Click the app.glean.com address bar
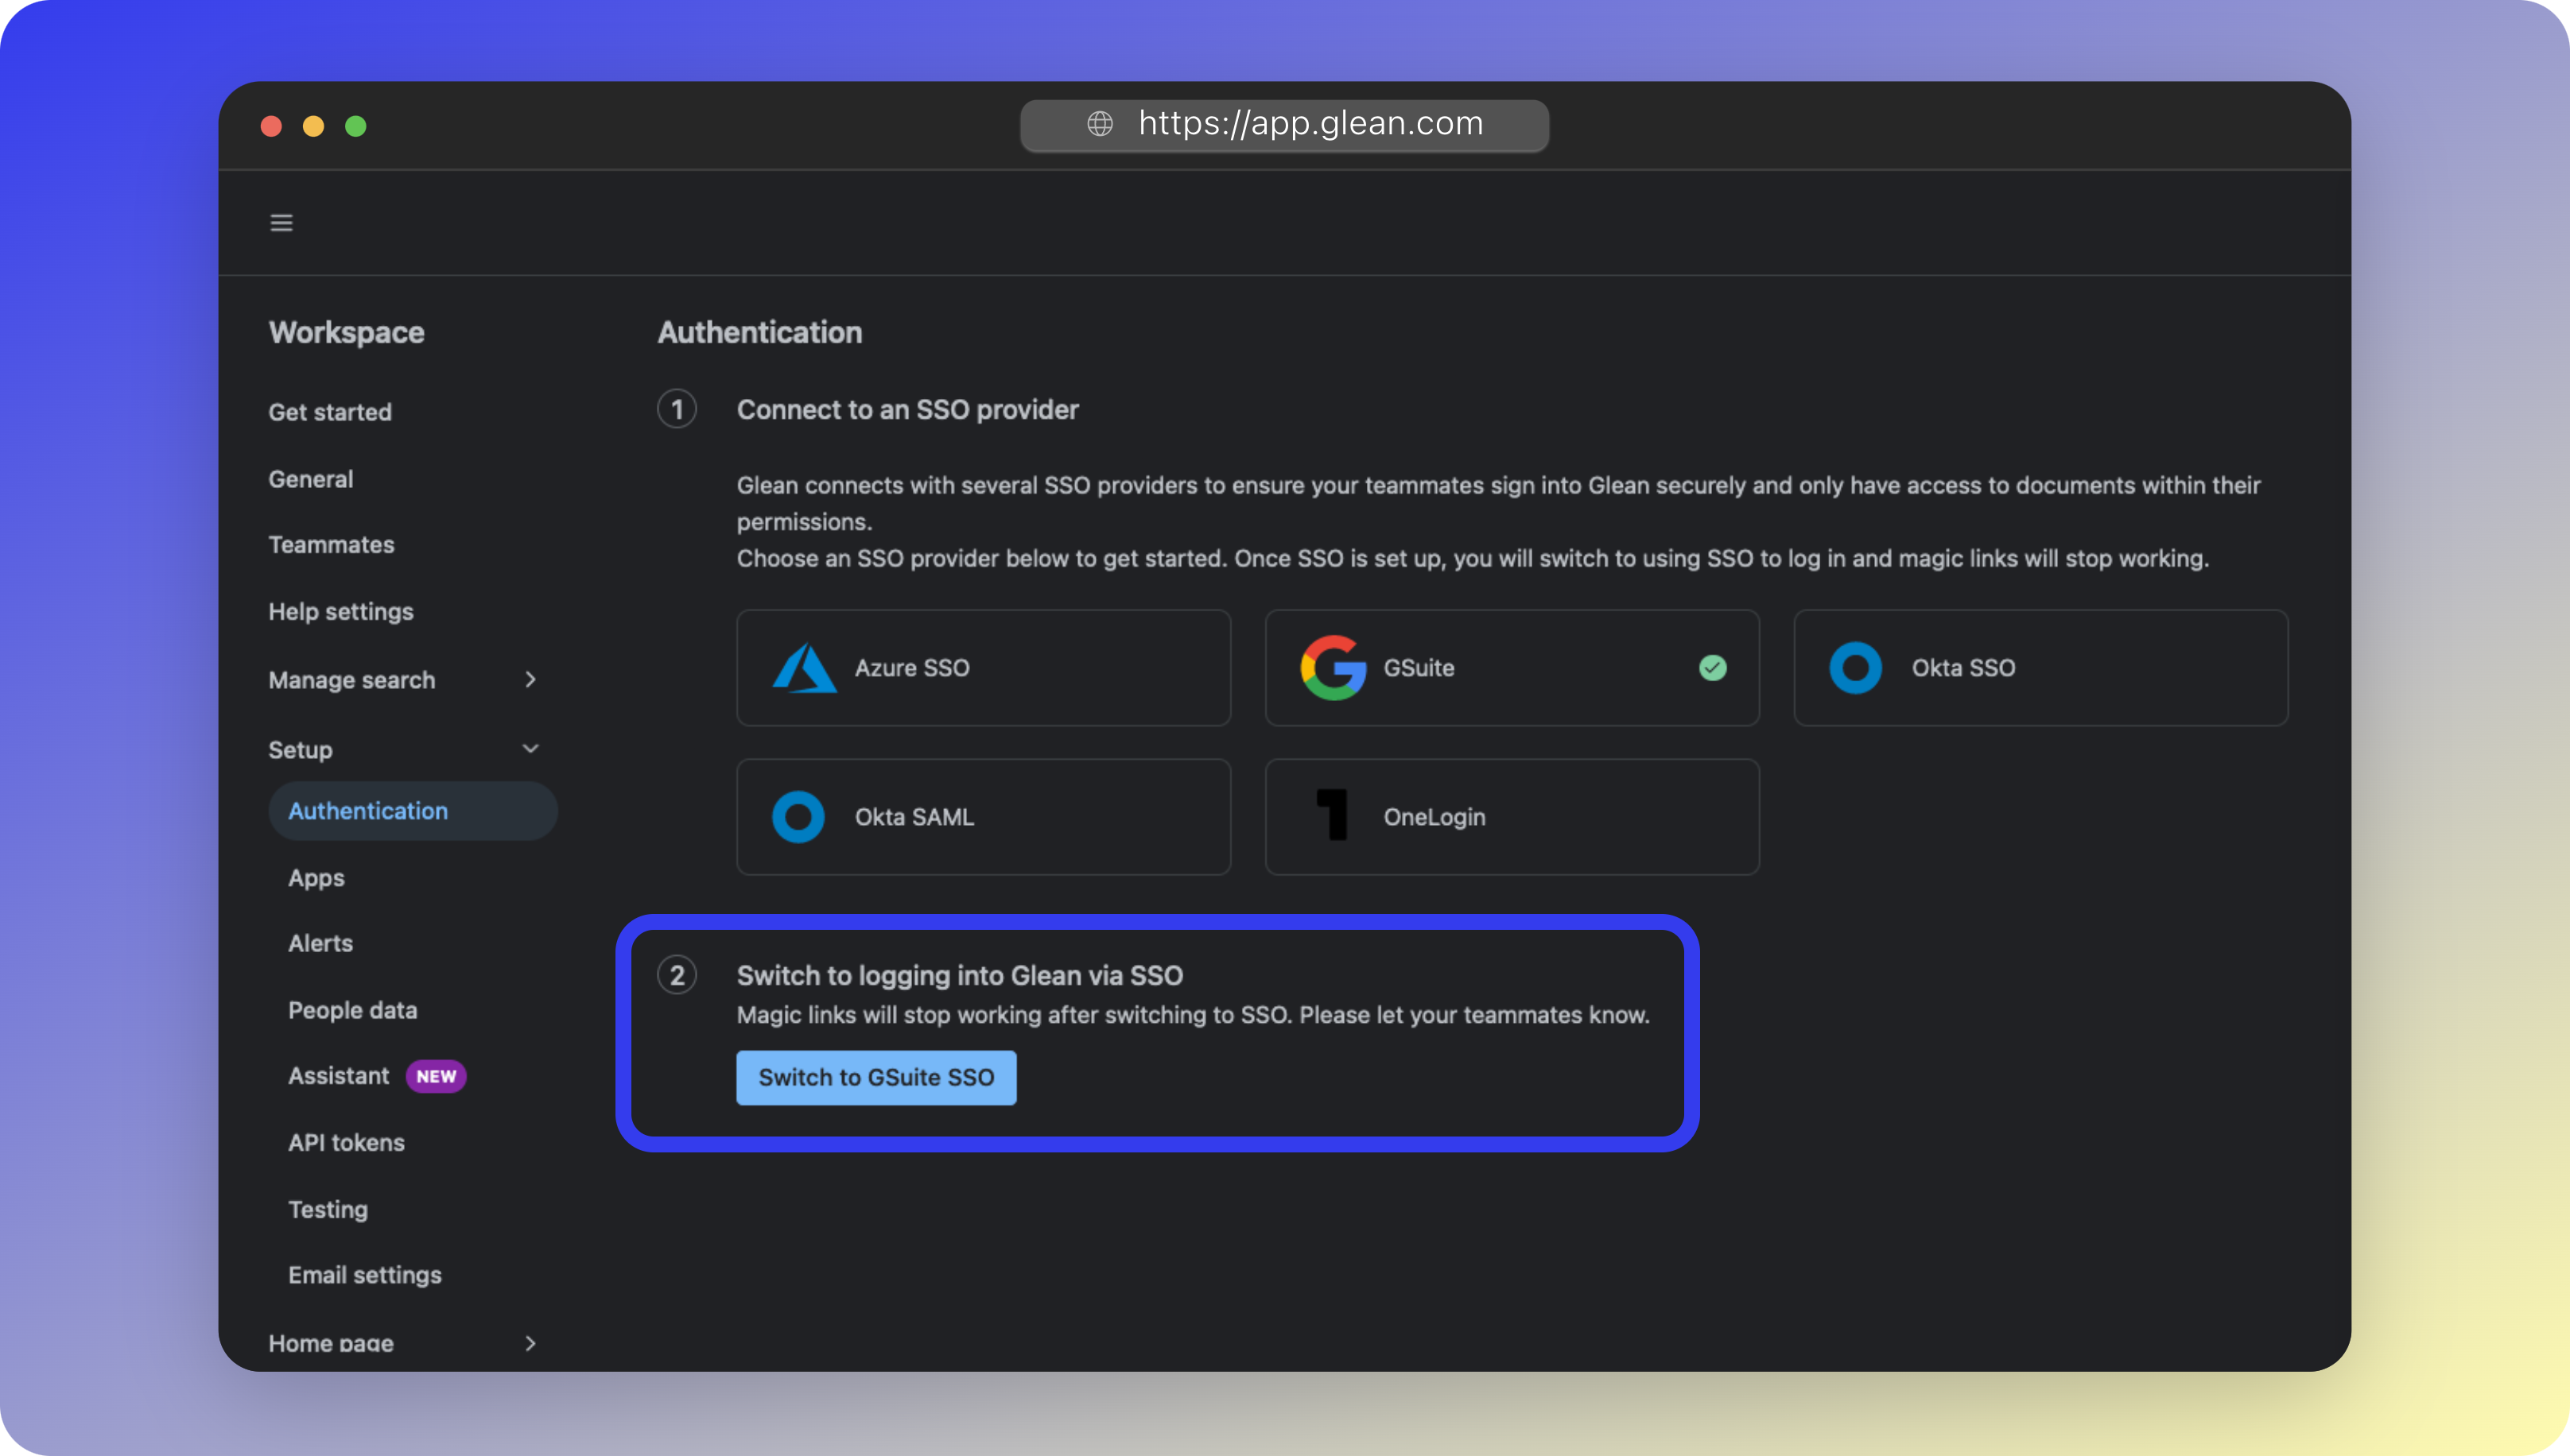The height and width of the screenshot is (1456, 2570). click(1309, 124)
